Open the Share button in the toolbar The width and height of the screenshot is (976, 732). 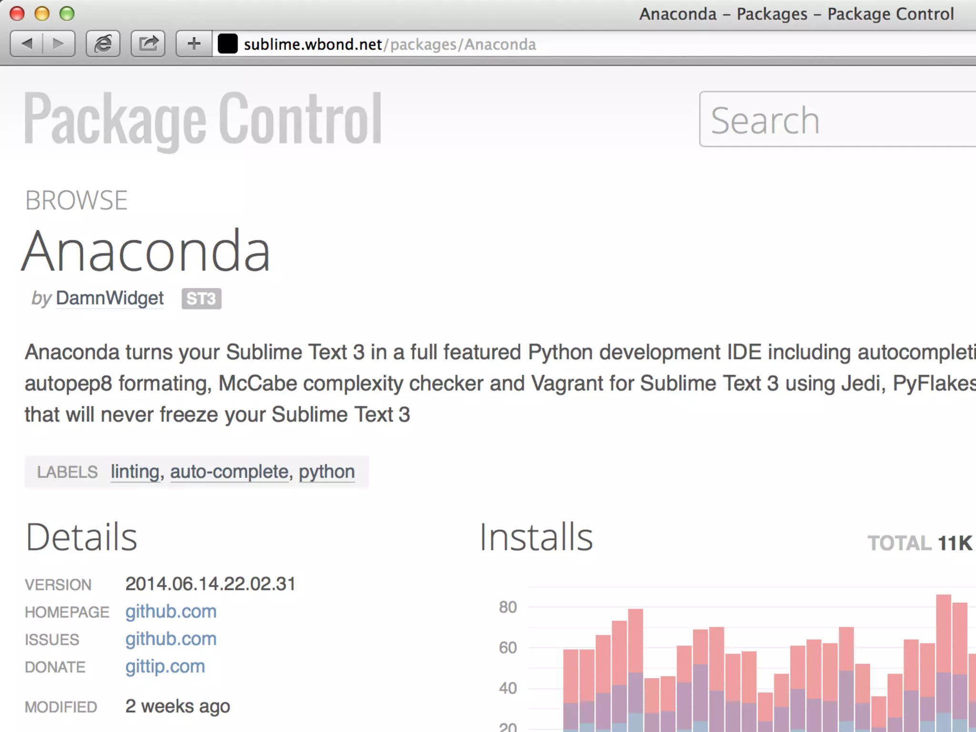pyautogui.click(x=148, y=44)
